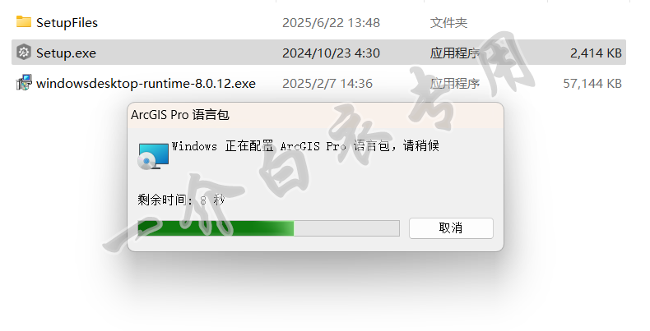The height and width of the screenshot is (331, 650).
Task: Click the windowsdesktop-runtime installer icon
Action: point(24,83)
